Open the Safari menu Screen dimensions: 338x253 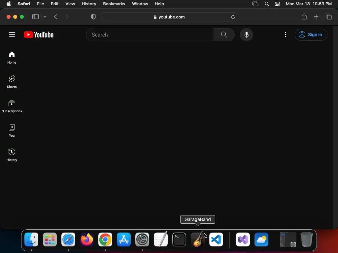(x=24, y=4)
